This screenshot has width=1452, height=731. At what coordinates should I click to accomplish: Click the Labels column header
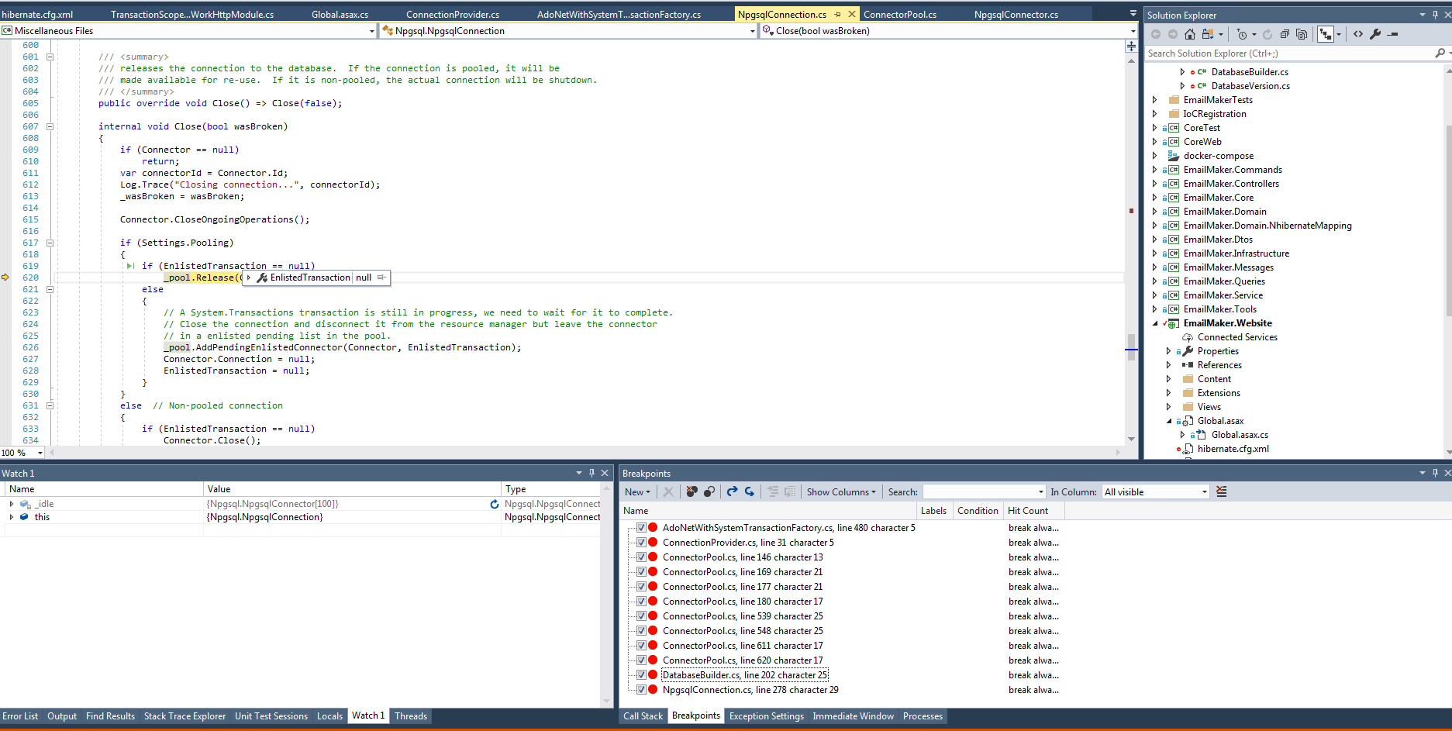pyautogui.click(x=933, y=511)
